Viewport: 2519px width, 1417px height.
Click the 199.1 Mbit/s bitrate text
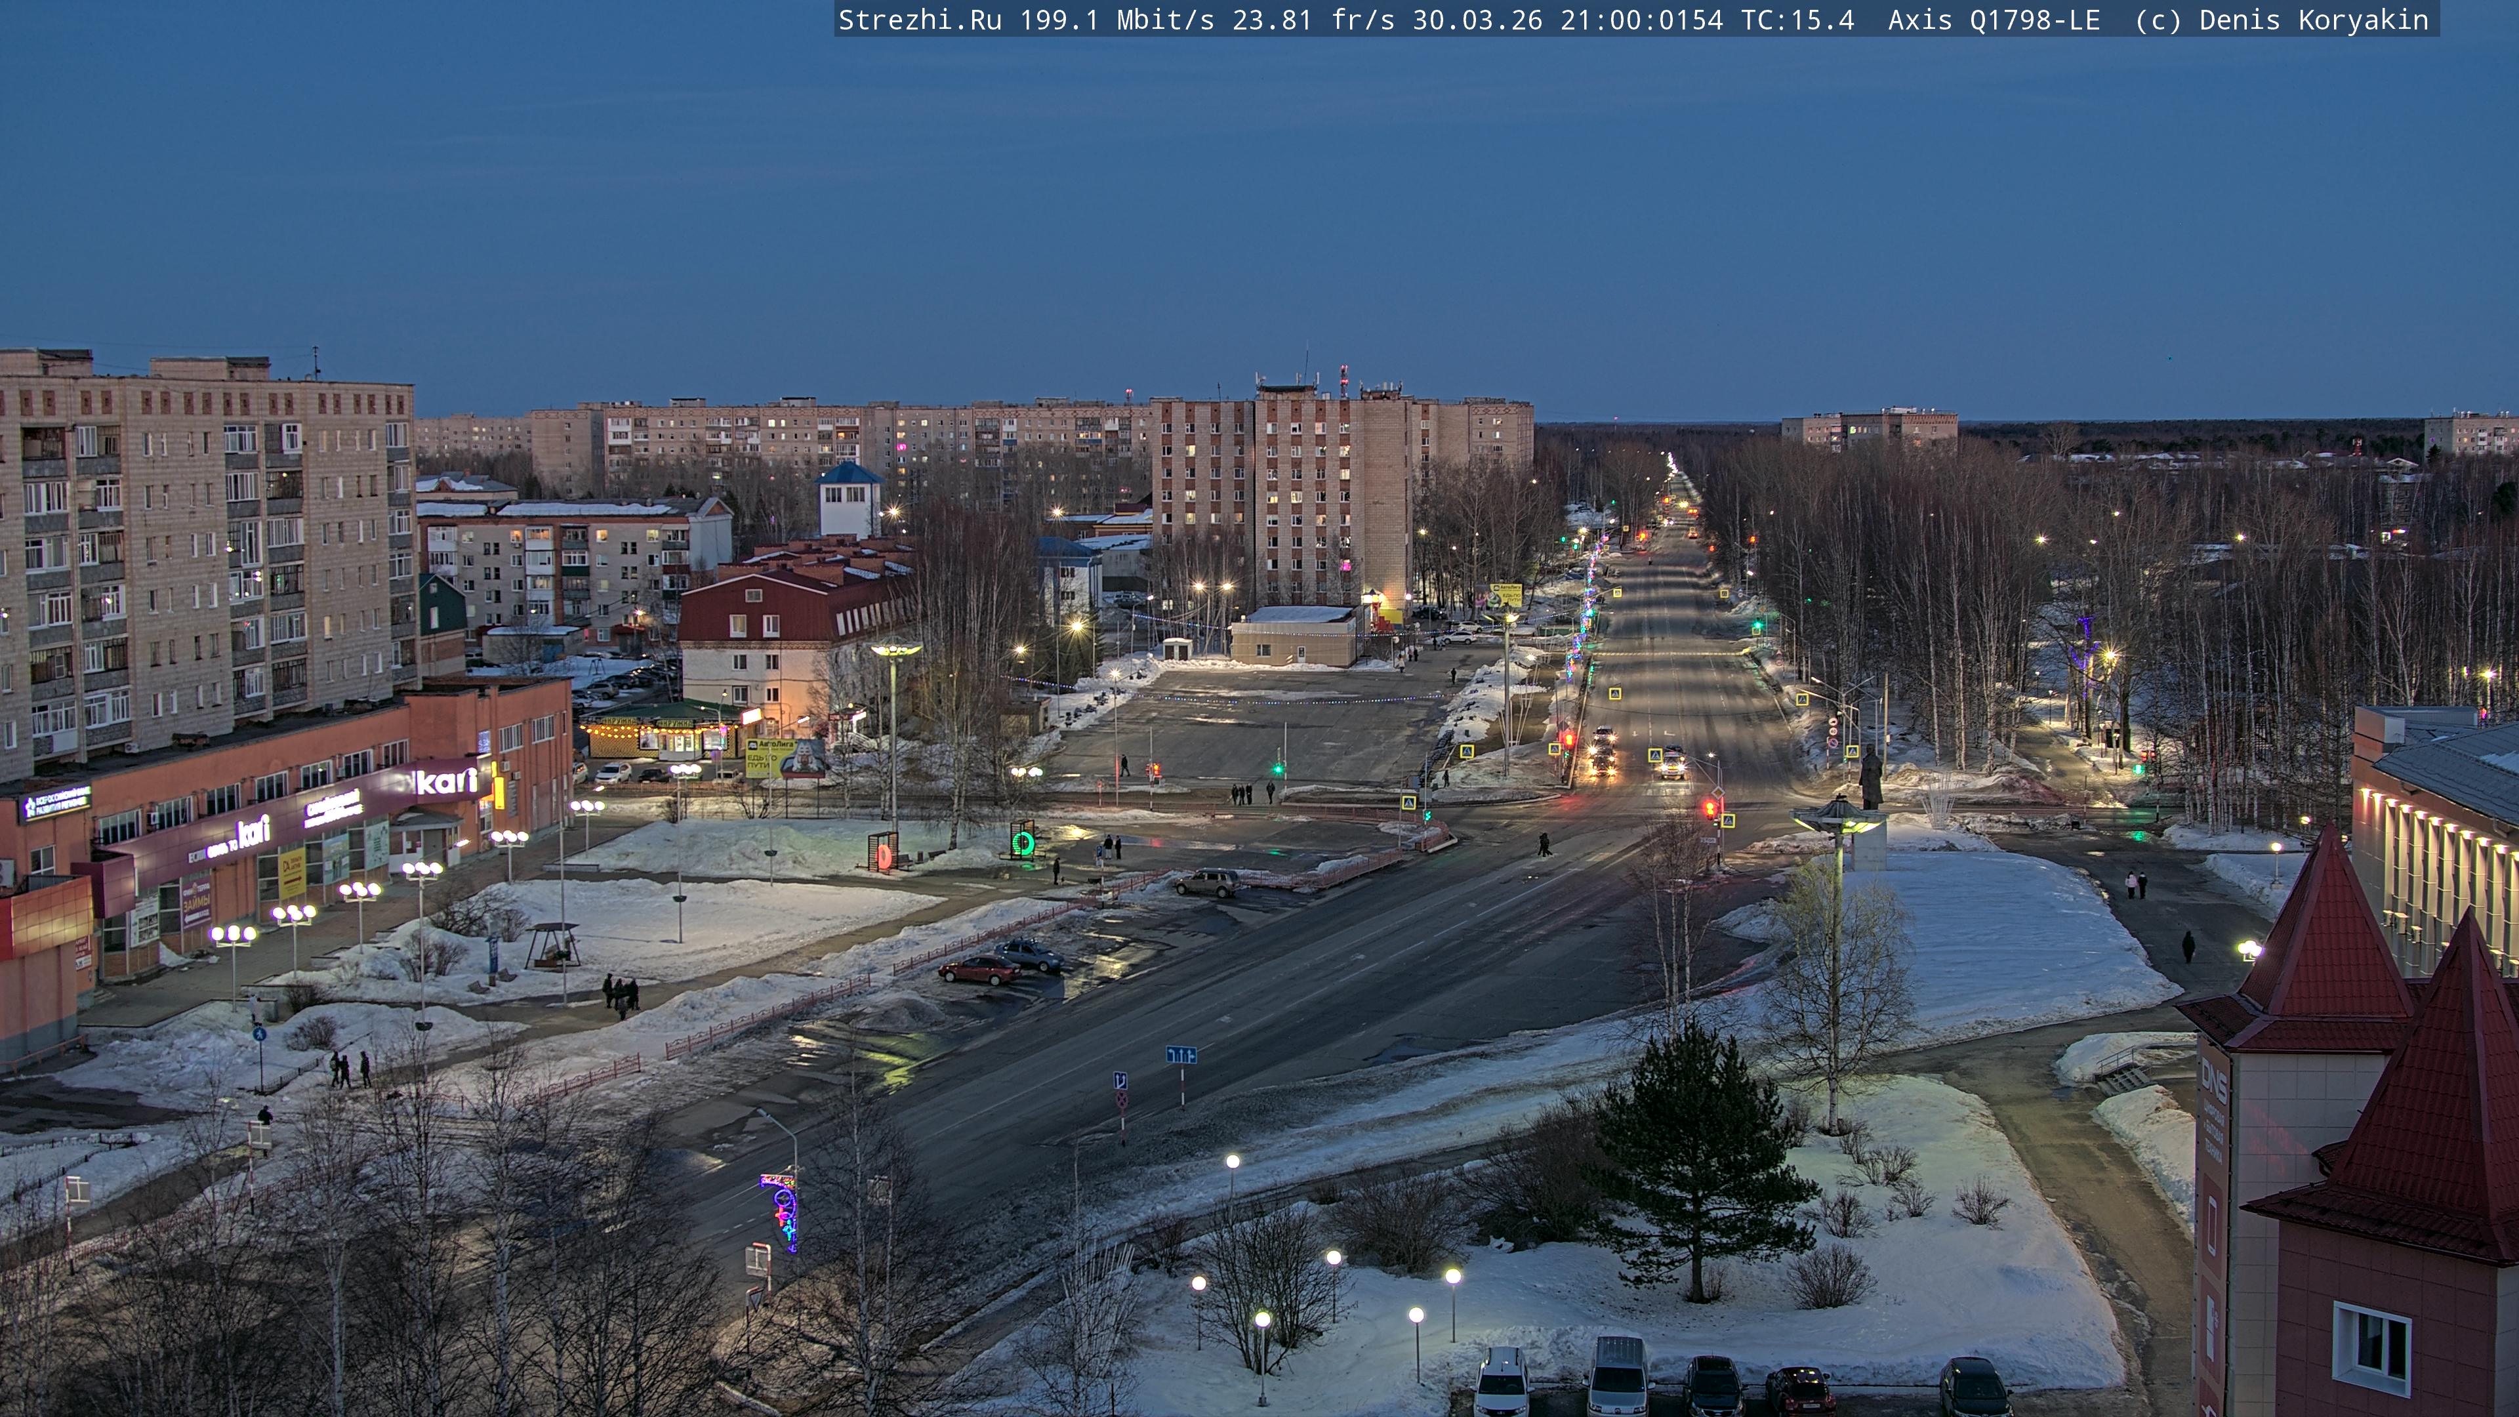(x=1116, y=20)
